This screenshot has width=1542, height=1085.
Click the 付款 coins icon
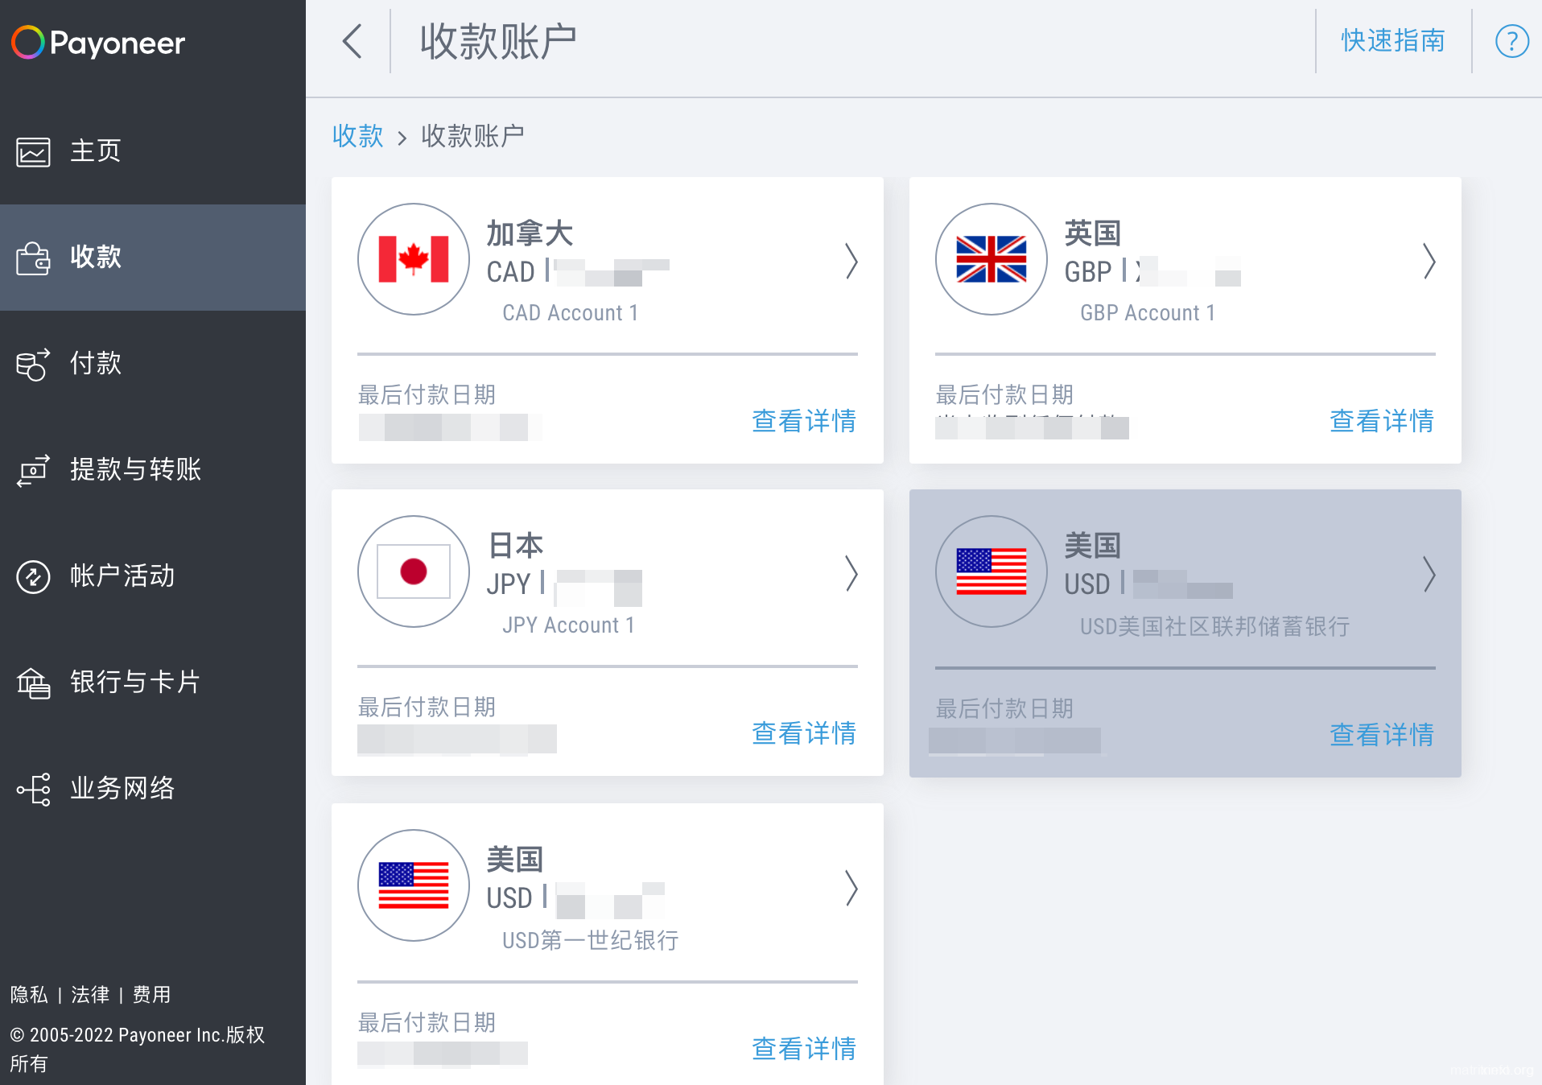click(x=33, y=364)
